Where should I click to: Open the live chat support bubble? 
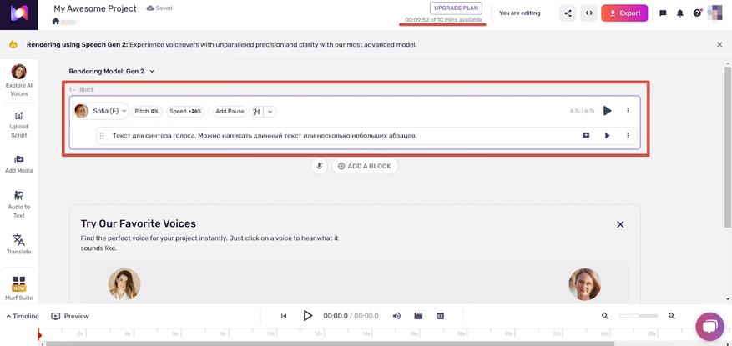click(x=709, y=327)
